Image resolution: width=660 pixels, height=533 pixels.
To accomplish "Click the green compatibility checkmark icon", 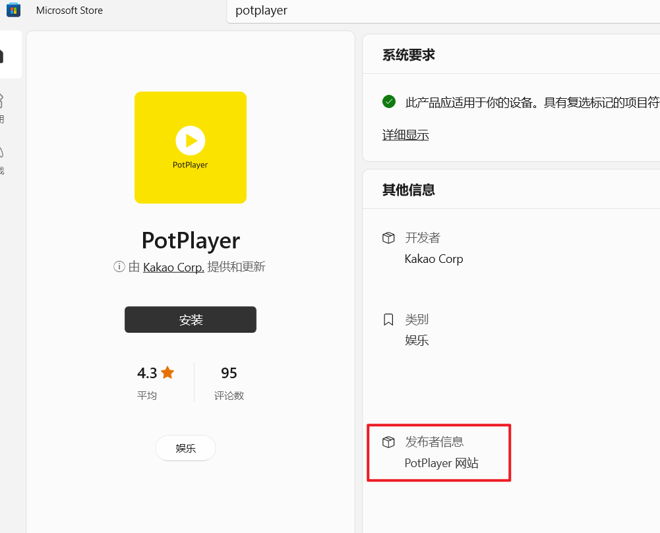I will click(x=389, y=101).
